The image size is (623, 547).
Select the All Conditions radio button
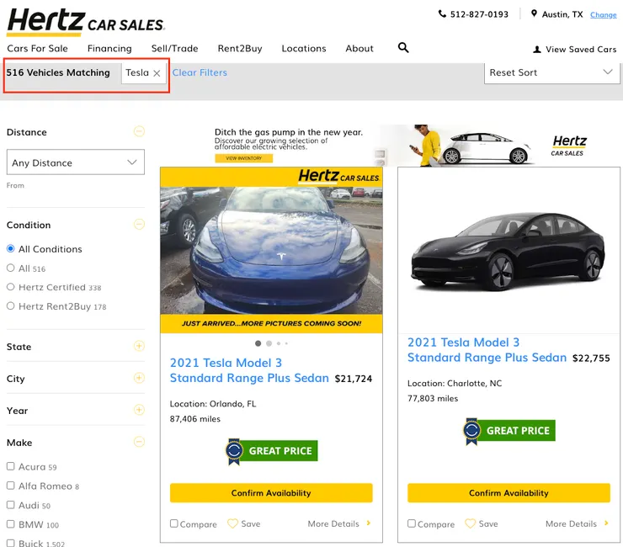coord(11,248)
